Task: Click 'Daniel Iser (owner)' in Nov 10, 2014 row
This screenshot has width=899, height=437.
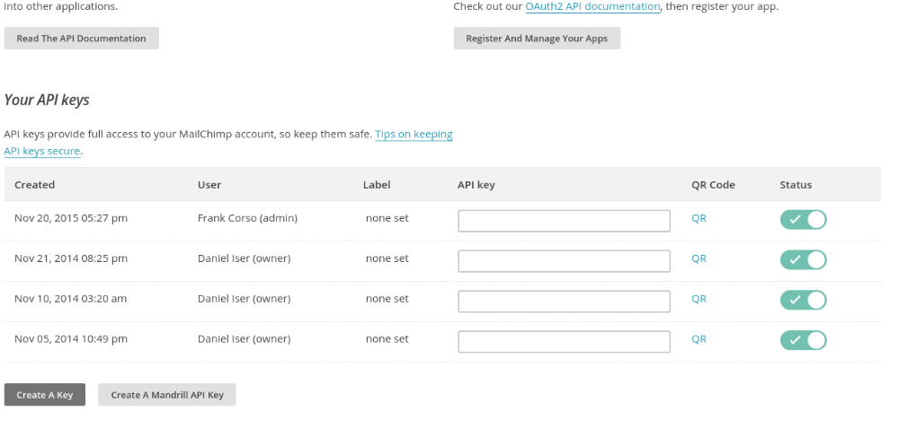Action: 245,299
